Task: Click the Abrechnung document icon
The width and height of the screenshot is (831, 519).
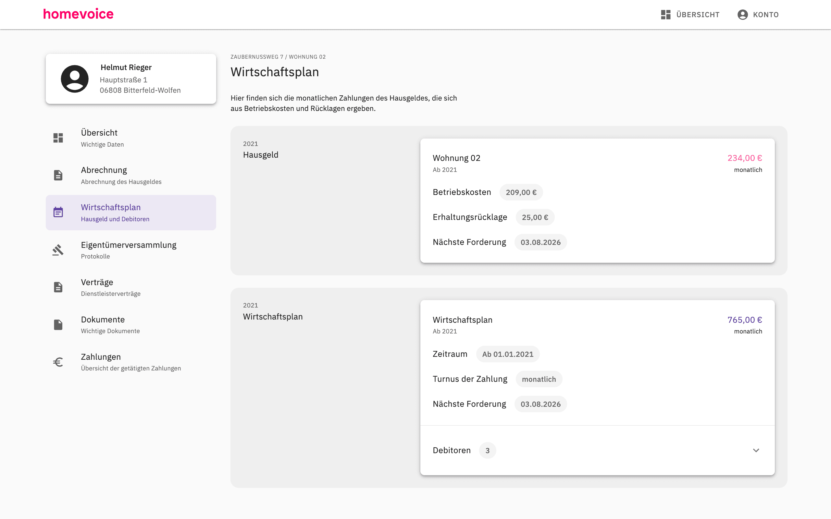Action: click(x=58, y=175)
